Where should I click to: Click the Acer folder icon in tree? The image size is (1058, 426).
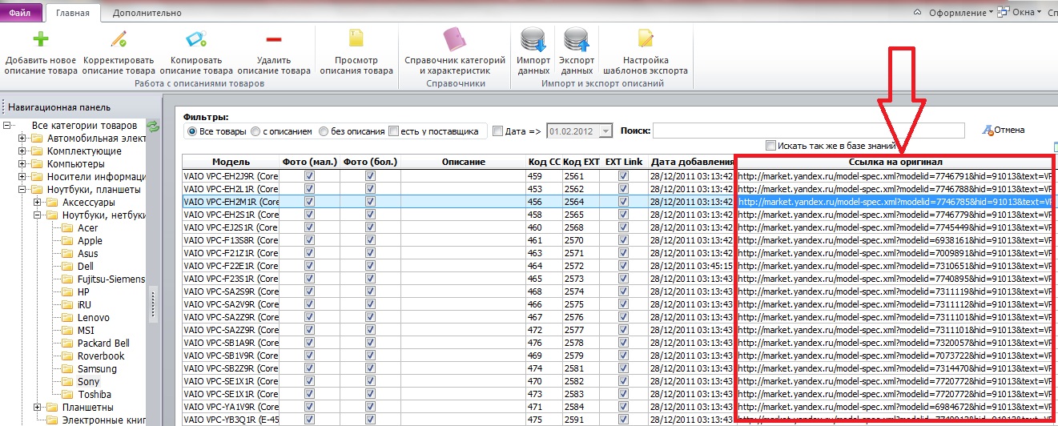click(x=67, y=228)
